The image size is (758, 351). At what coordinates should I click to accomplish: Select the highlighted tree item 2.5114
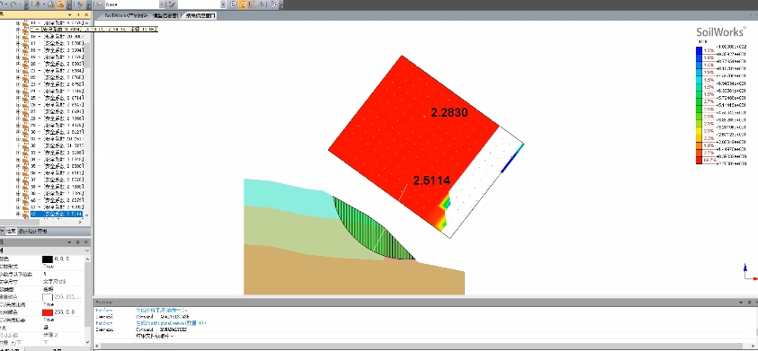(57, 214)
